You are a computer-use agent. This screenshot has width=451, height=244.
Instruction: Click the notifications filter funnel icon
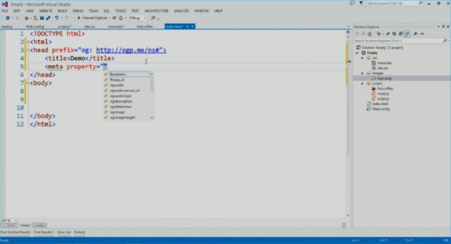pos(361,3)
